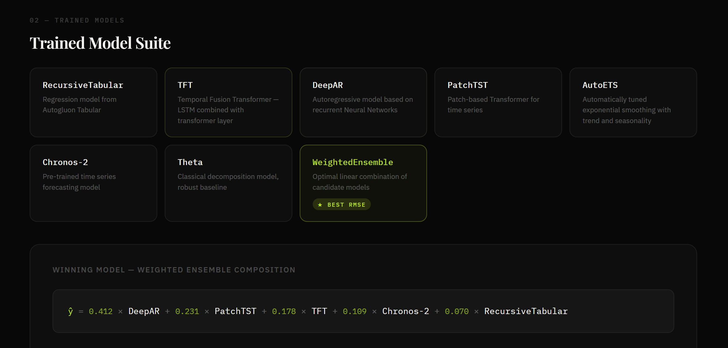The image size is (728, 348).
Task: Select the Chronos-2 model card
Action: point(93,183)
